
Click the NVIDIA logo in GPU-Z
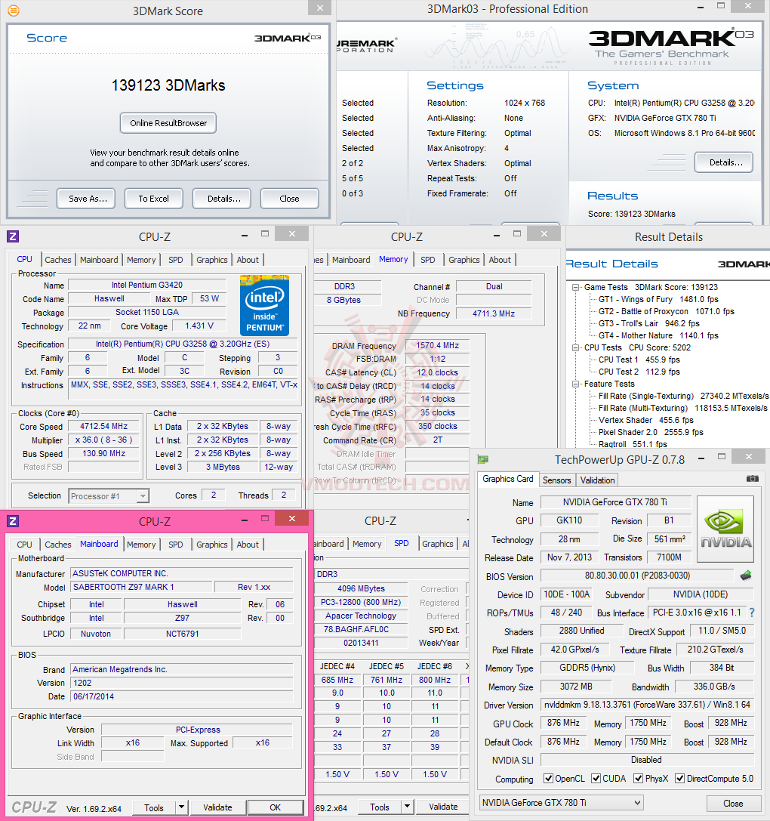tap(725, 529)
